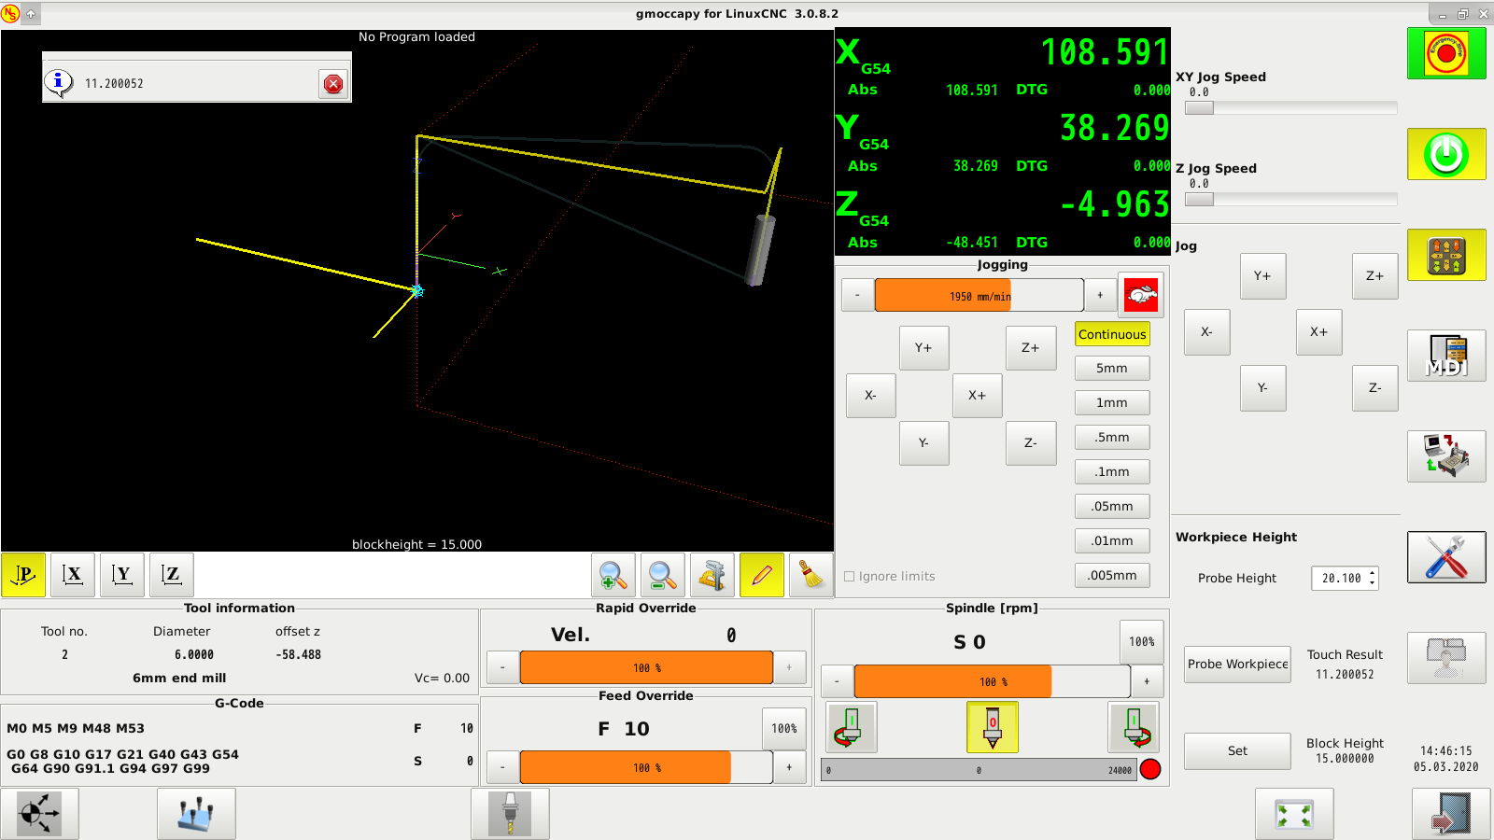Viewport: 1494px width, 840px height.
Task: Select the manual jog mode icon
Action: (1446, 255)
